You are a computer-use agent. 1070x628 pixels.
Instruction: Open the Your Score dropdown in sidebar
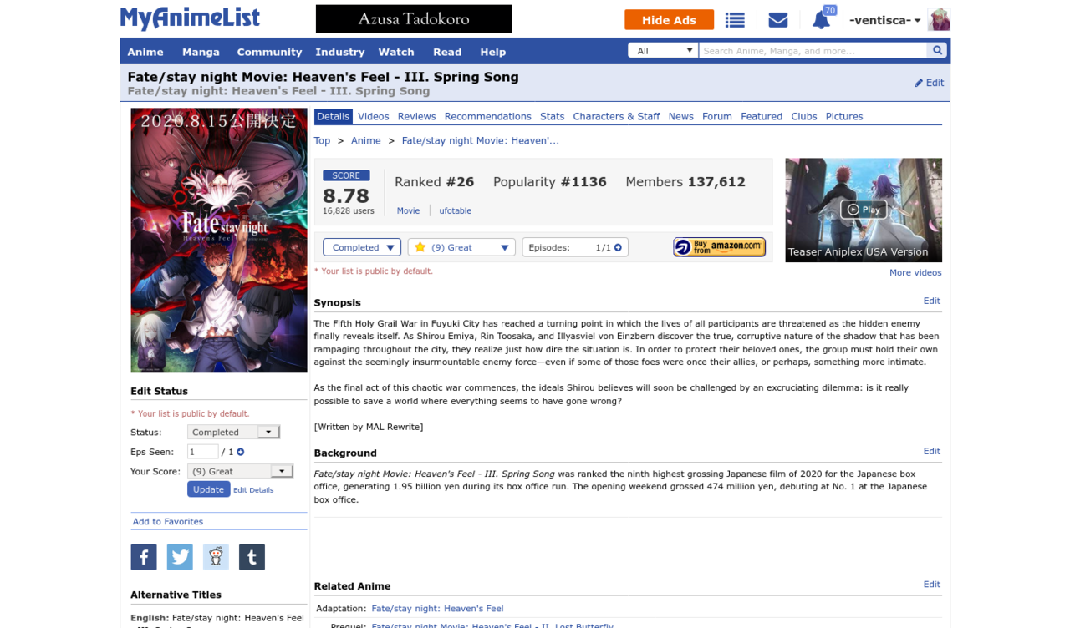pos(240,471)
